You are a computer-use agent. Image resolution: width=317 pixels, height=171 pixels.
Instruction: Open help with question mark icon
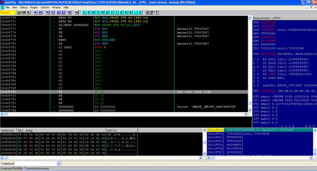pyautogui.click(x=157, y=13)
